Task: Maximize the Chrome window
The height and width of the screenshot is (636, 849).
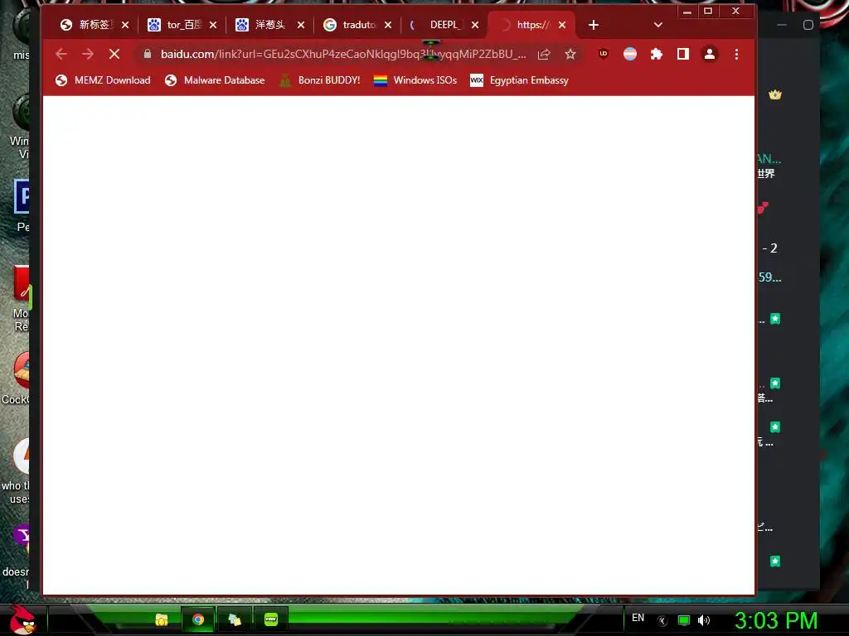Action: [708, 12]
